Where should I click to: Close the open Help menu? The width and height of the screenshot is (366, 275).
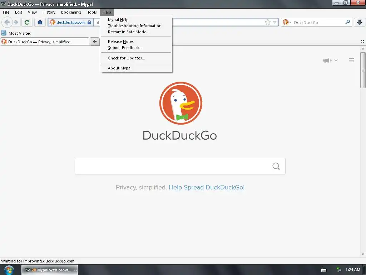107,12
